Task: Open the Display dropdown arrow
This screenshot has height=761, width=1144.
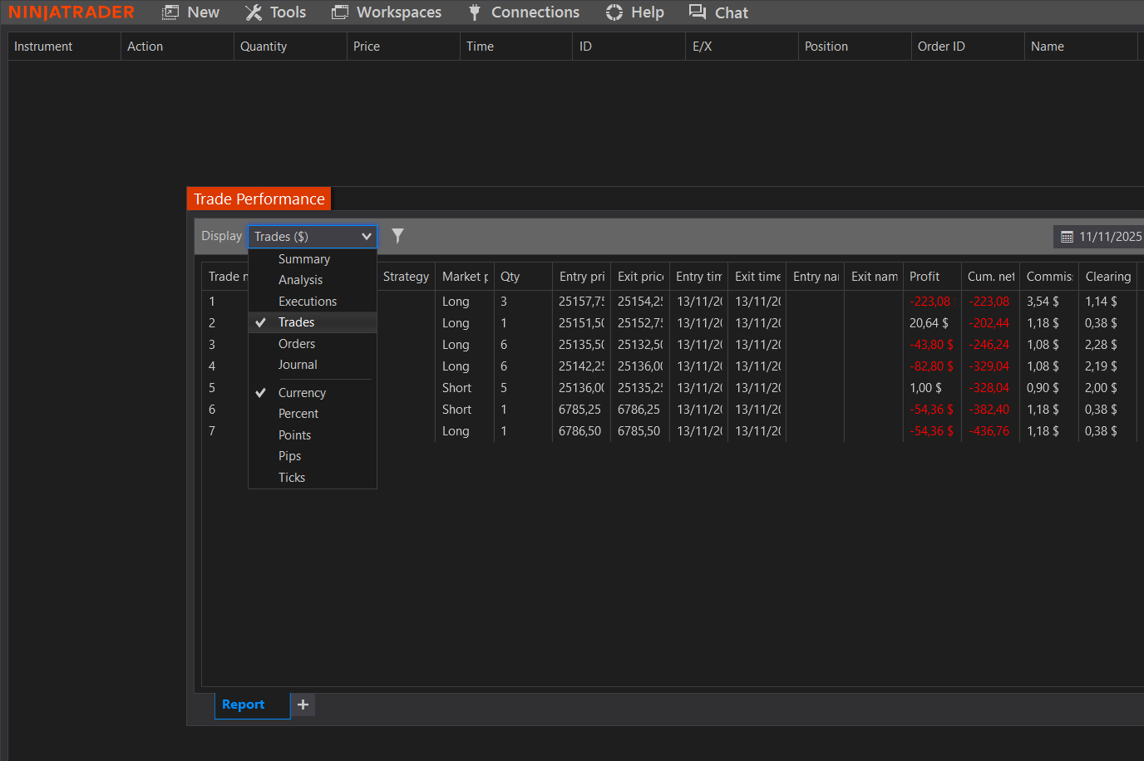Action: pyautogui.click(x=367, y=236)
